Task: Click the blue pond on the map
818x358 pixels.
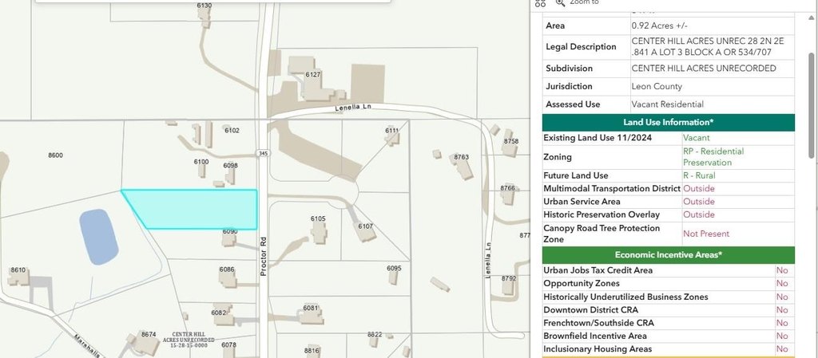Action: click(99, 236)
